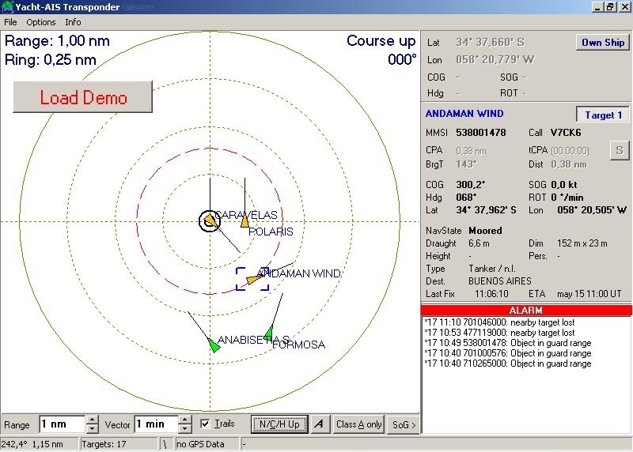Click the S button next to tCPA

tap(620, 151)
